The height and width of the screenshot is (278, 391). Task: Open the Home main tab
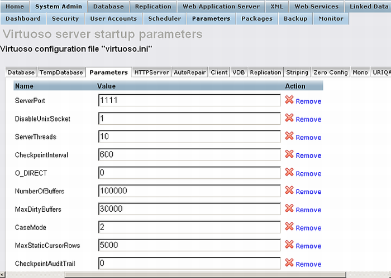15,7
